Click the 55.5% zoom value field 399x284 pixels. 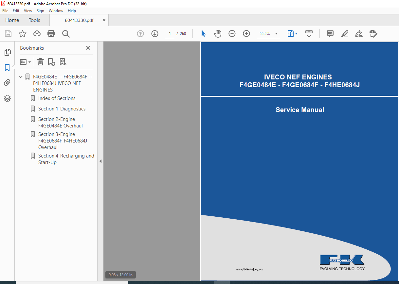tap(265, 34)
